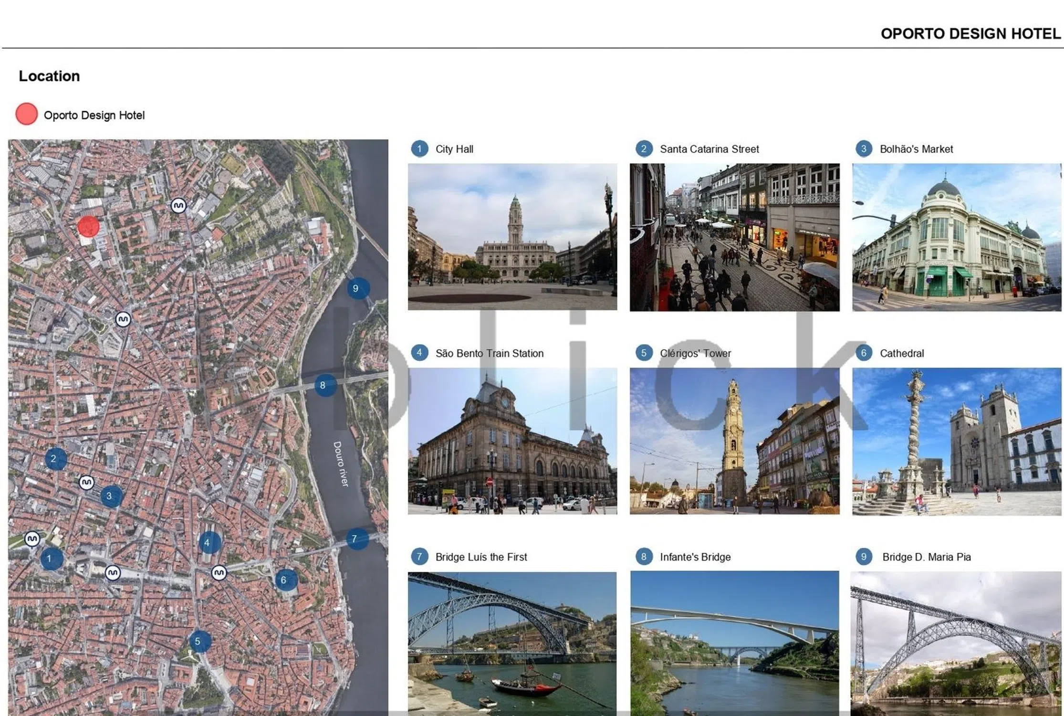The height and width of the screenshot is (716, 1064).
Task: Click the Infante's Bridge label
Action: point(695,557)
